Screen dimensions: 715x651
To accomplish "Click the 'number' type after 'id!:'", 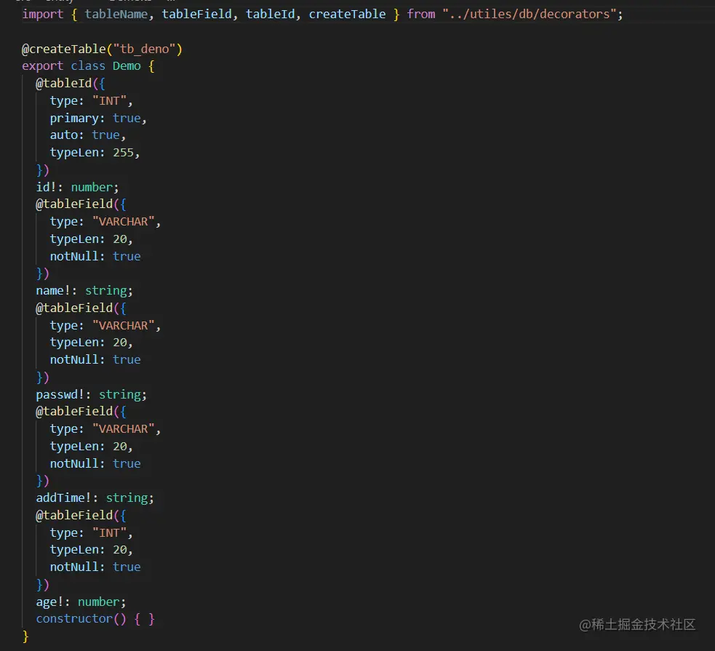I will coord(92,188).
